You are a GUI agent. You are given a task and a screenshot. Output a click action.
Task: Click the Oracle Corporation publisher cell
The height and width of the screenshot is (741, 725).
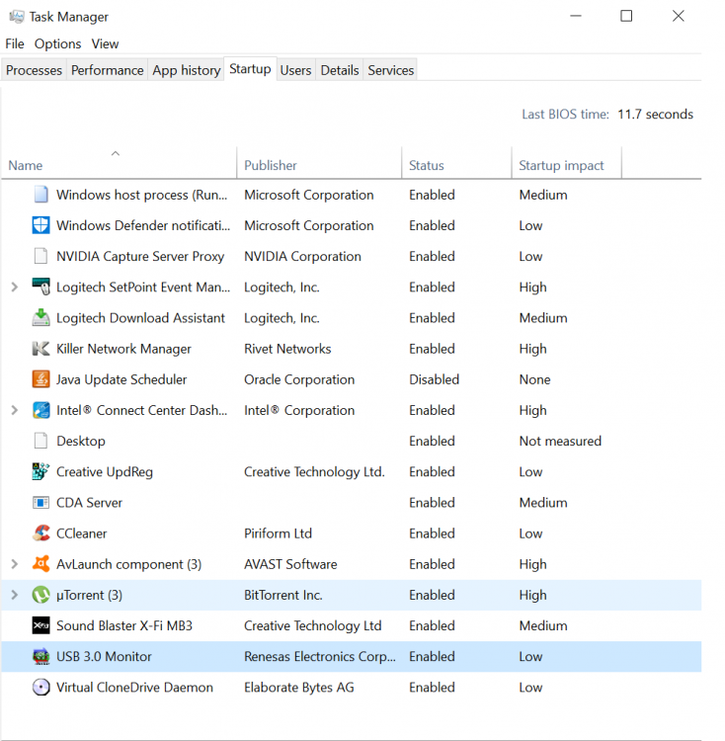(299, 379)
